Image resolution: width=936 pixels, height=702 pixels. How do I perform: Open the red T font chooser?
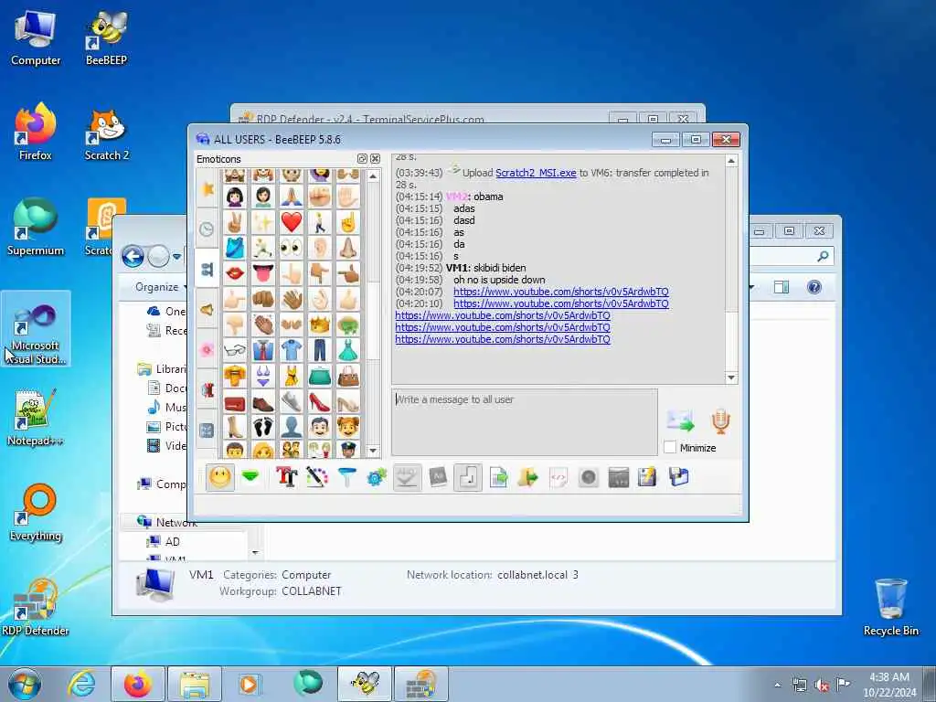tap(286, 477)
